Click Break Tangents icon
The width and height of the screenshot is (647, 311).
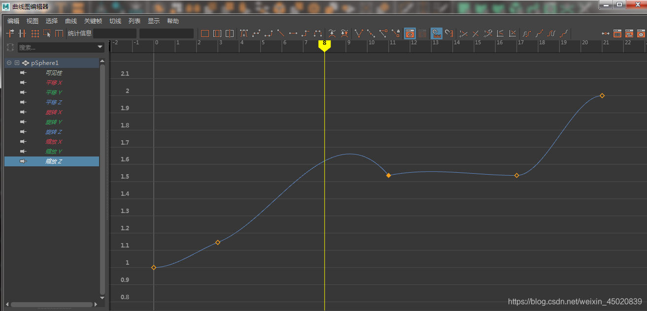pyautogui.click(x=359, y=33)
